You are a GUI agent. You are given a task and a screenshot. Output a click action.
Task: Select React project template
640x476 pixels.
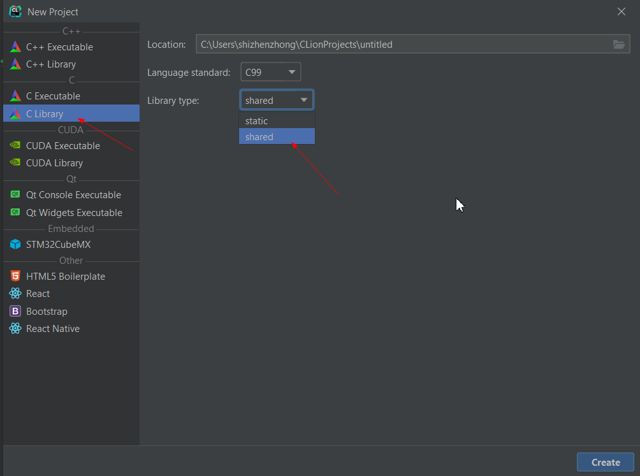(71, 294)
